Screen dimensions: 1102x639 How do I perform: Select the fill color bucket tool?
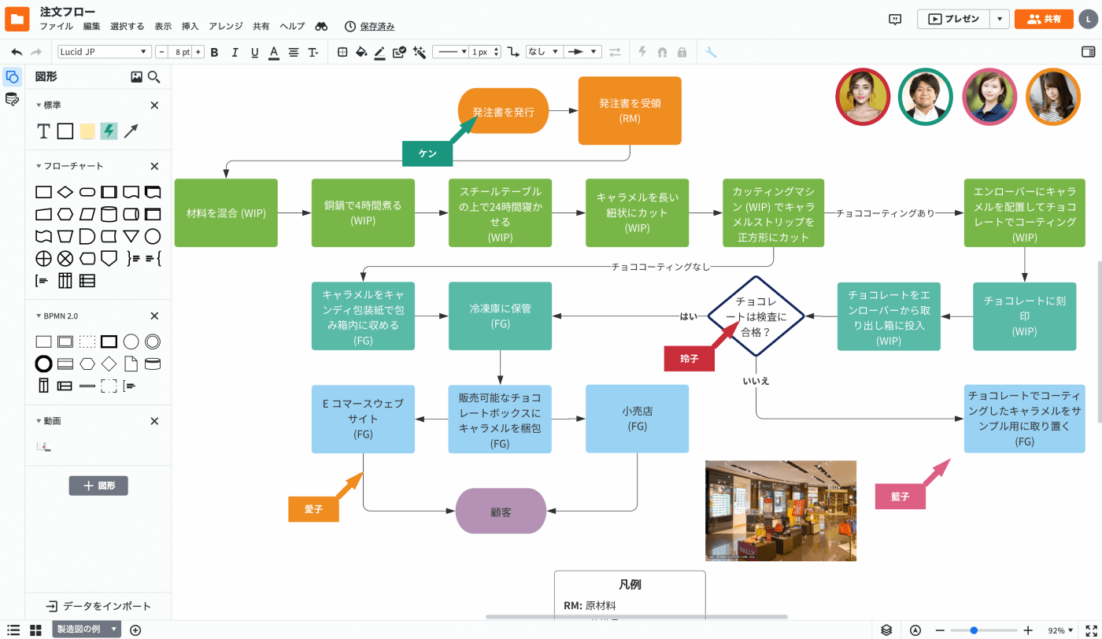coord(361,52)
